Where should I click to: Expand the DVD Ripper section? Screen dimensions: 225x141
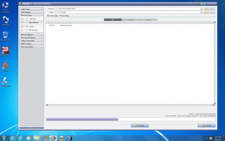pos(32,12)
